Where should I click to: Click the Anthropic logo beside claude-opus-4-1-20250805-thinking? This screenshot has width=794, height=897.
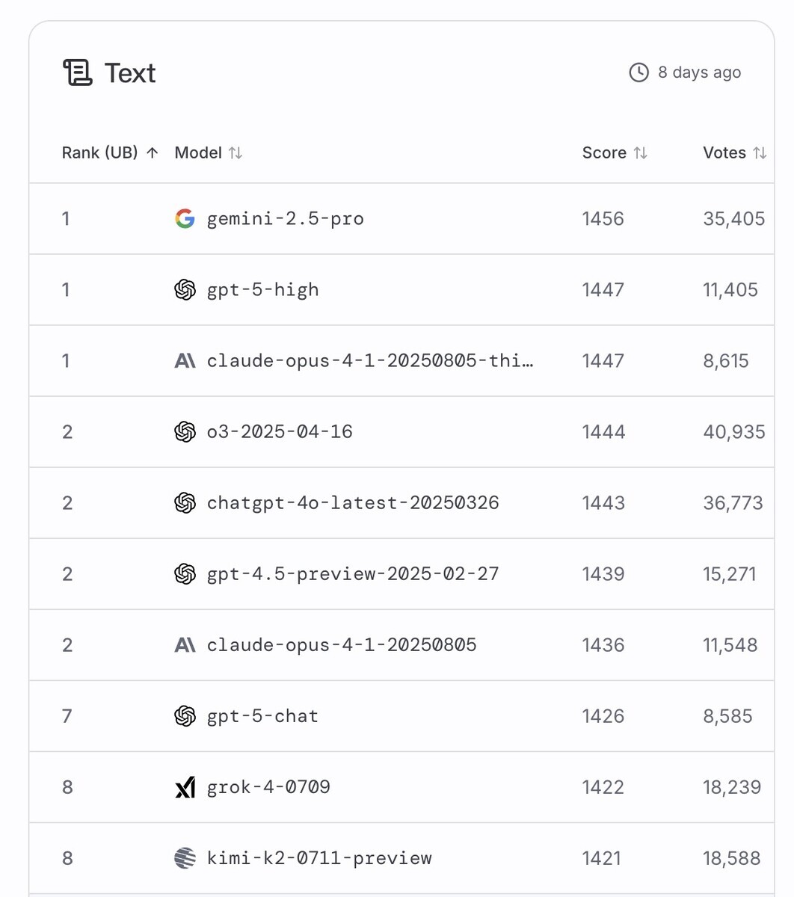[x=185, y=361]
